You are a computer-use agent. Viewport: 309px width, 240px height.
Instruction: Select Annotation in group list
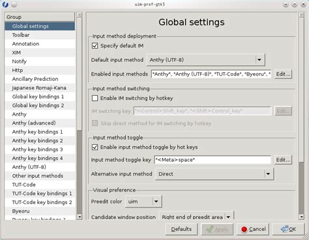pos(40,44)
